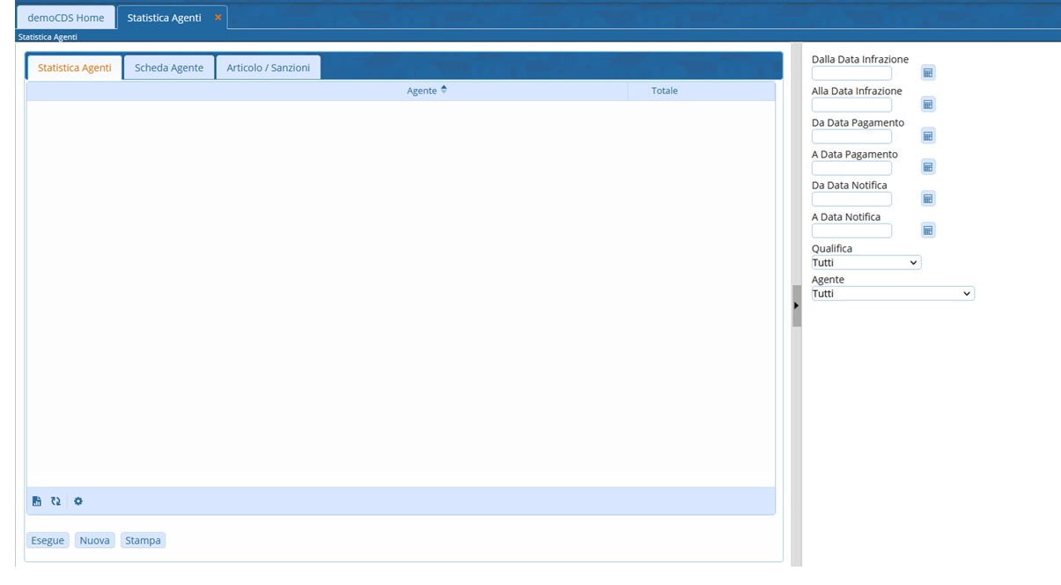Switch to Articolo / Sanzioni tab
This screenshot has height=585, width=1061.
tap(268, 68)
